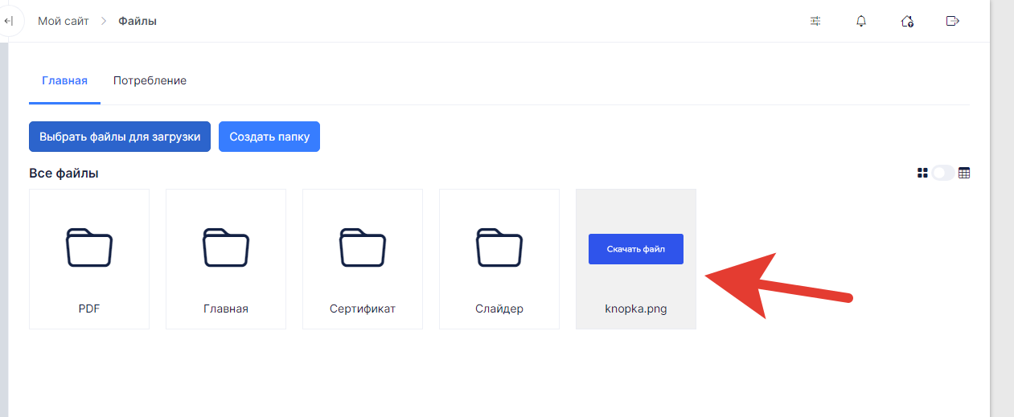Go to Мой сайт breadcrumb link
The height and width of the screenshot is (417, 1014).
(x=63, y=21)
